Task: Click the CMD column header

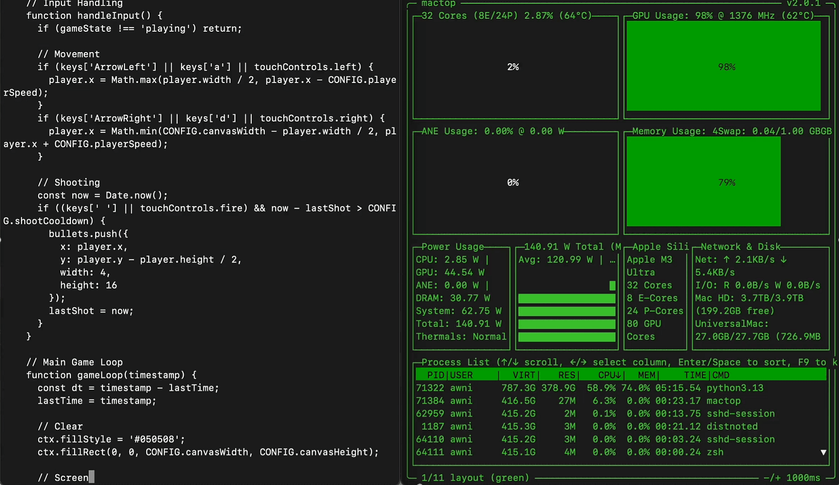Action: click(x=721, y=375)
